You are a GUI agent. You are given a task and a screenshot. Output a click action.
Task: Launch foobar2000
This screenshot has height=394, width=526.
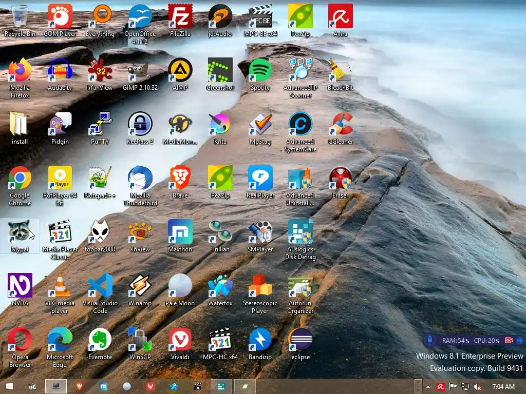pyautogui.click(x=100, y=236)
